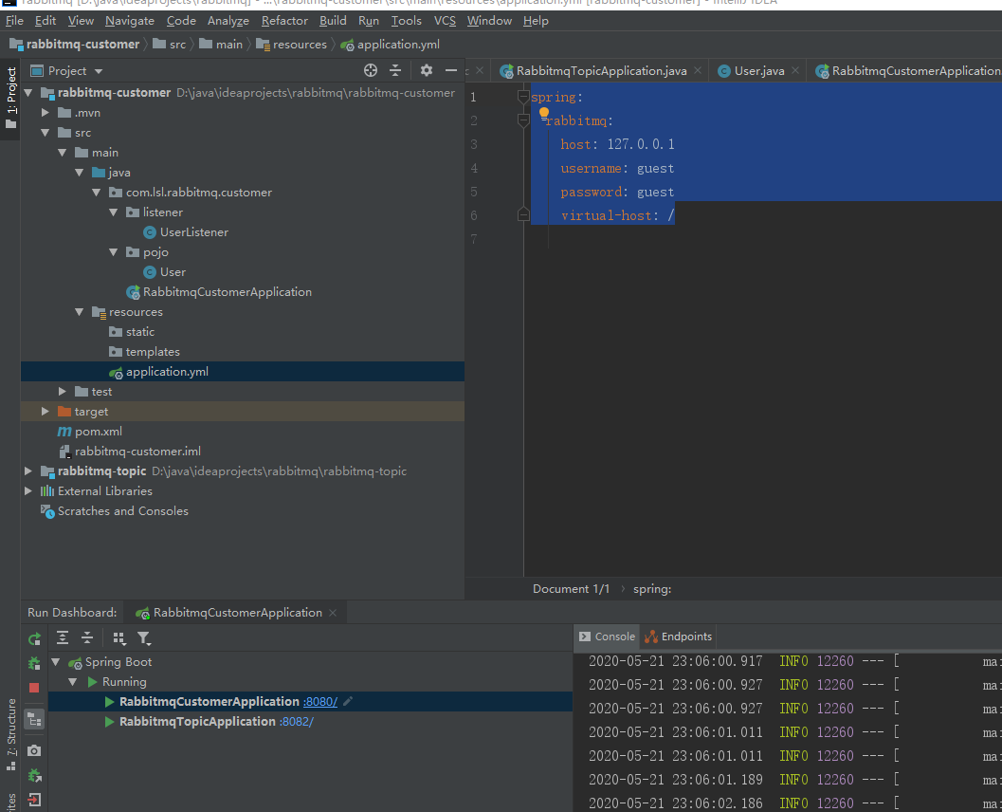
Task: Collapse the Spring Boot node in Run Dashboard
Action: click(x=56, y=662)
